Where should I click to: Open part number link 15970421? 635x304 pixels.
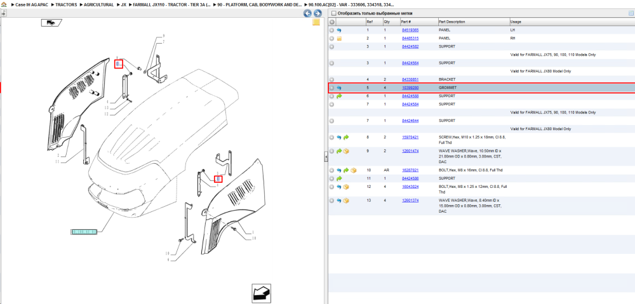410,137
